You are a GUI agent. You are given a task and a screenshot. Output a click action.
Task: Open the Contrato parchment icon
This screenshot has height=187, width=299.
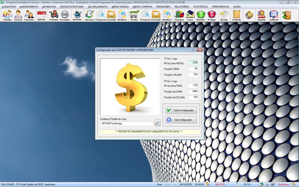coord(237,15)
